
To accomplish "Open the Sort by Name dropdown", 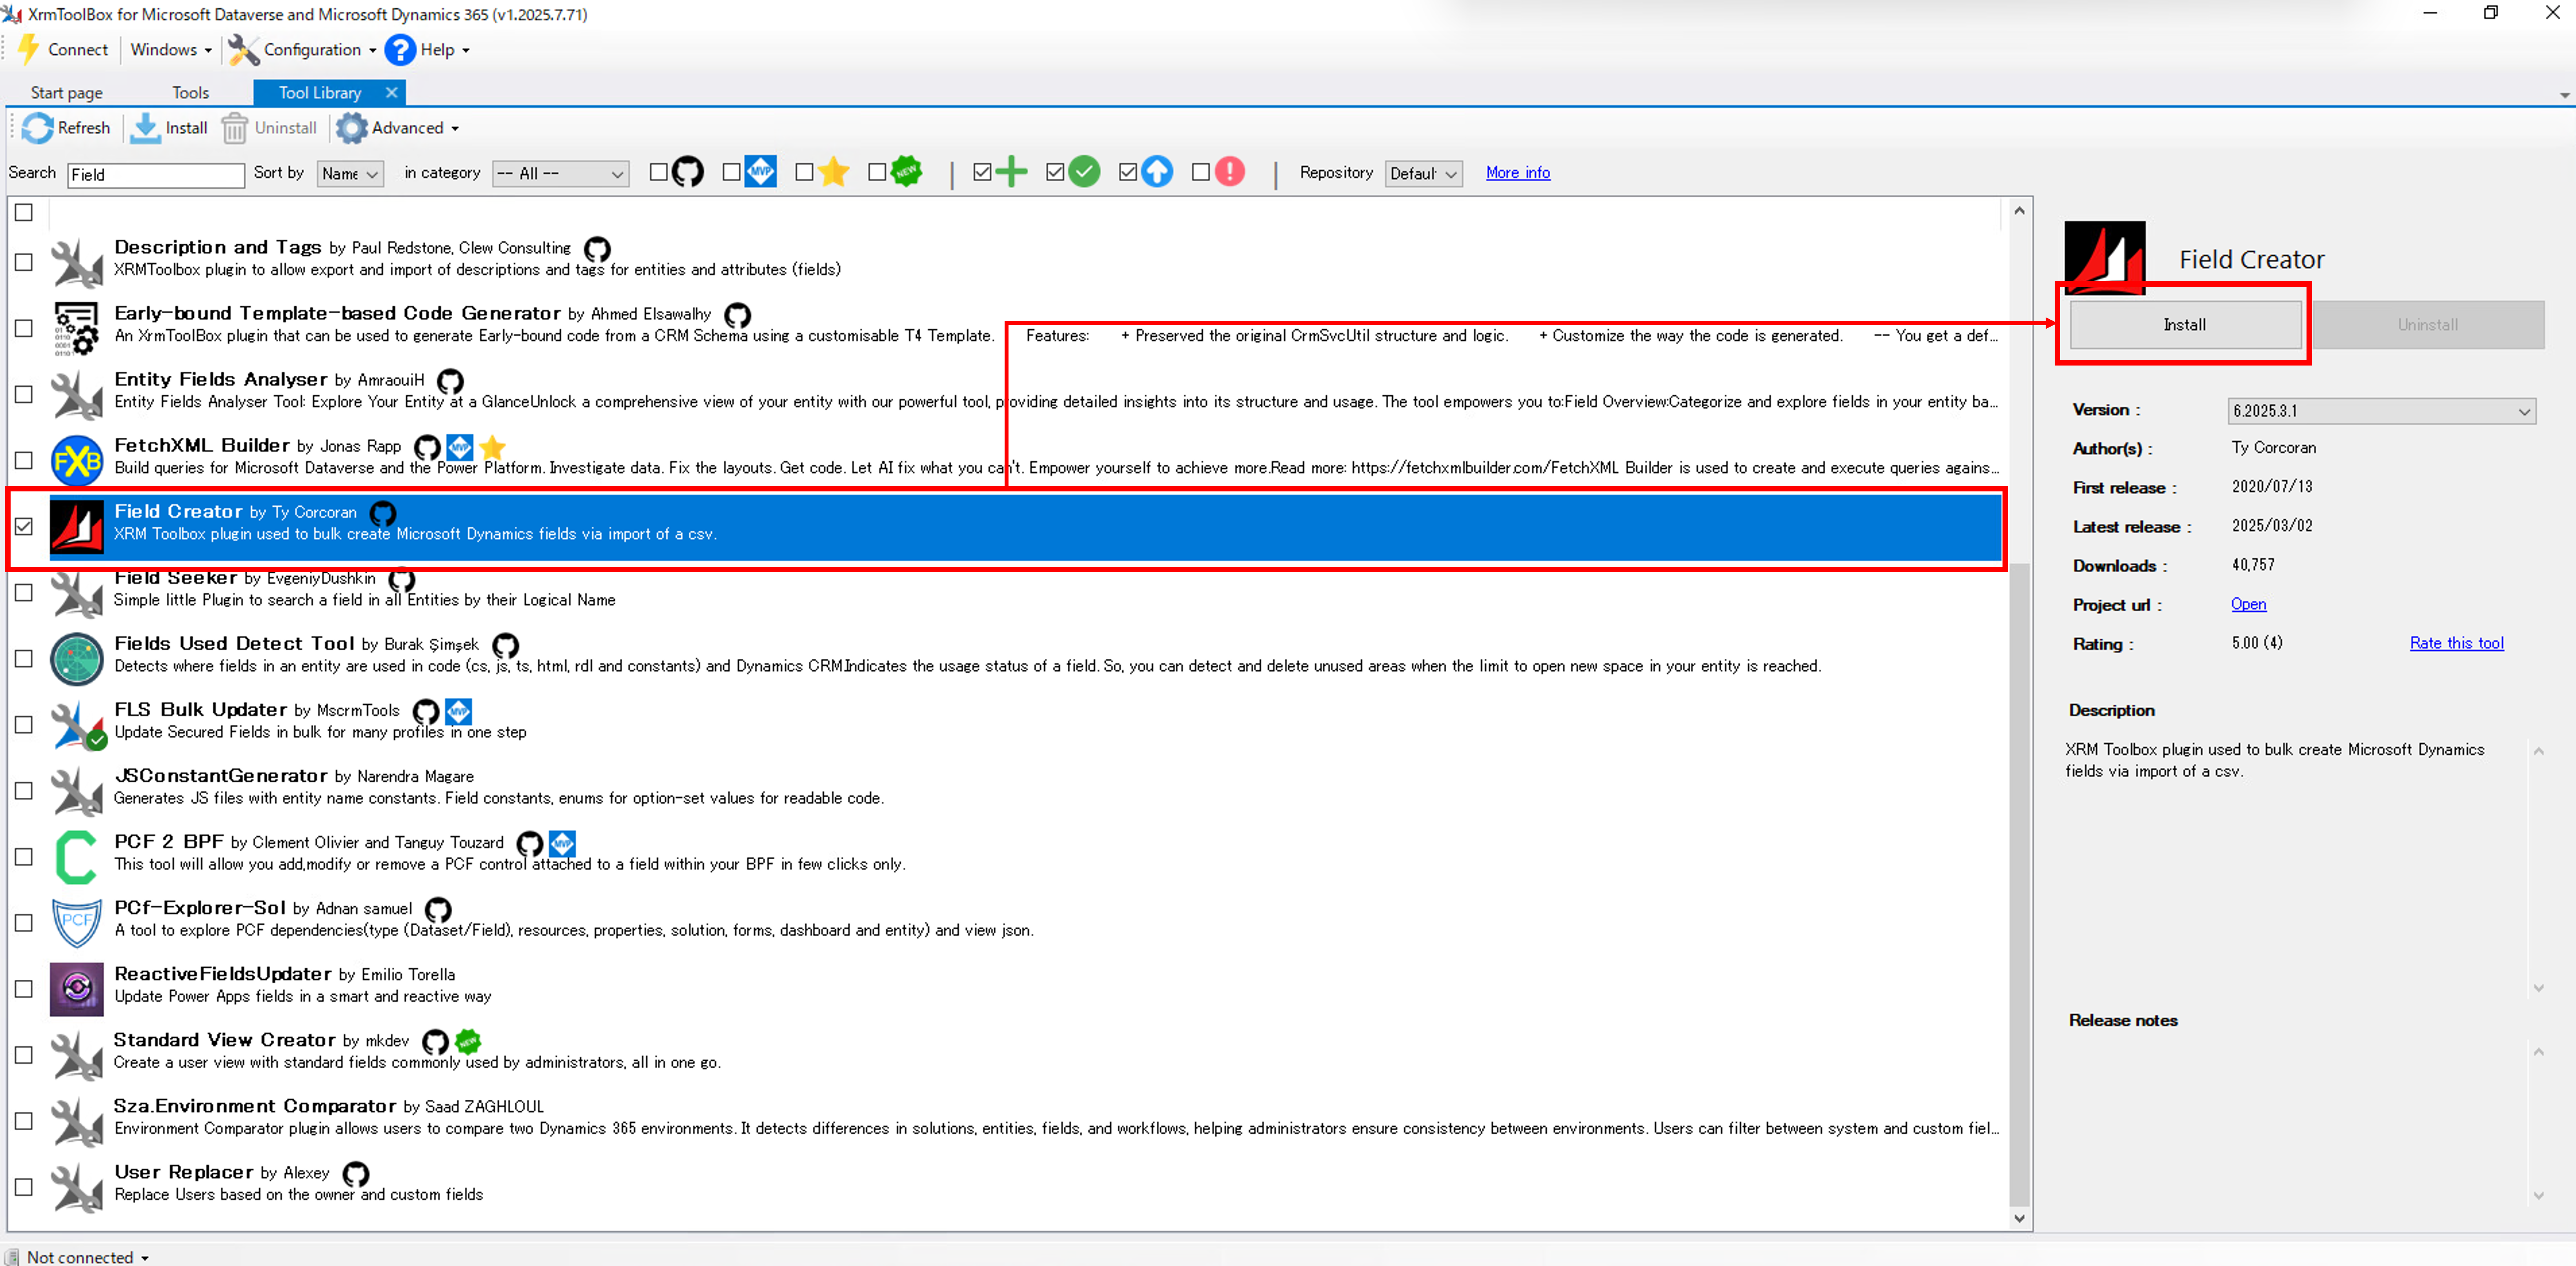I will click(350, 174).
